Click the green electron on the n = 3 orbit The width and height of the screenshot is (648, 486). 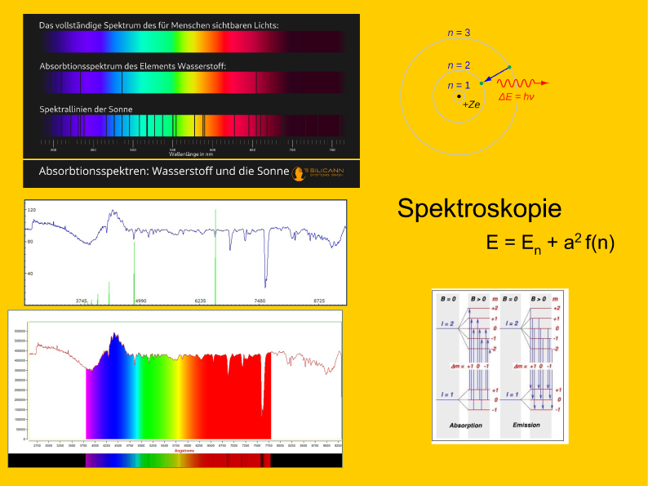point(508,66)
